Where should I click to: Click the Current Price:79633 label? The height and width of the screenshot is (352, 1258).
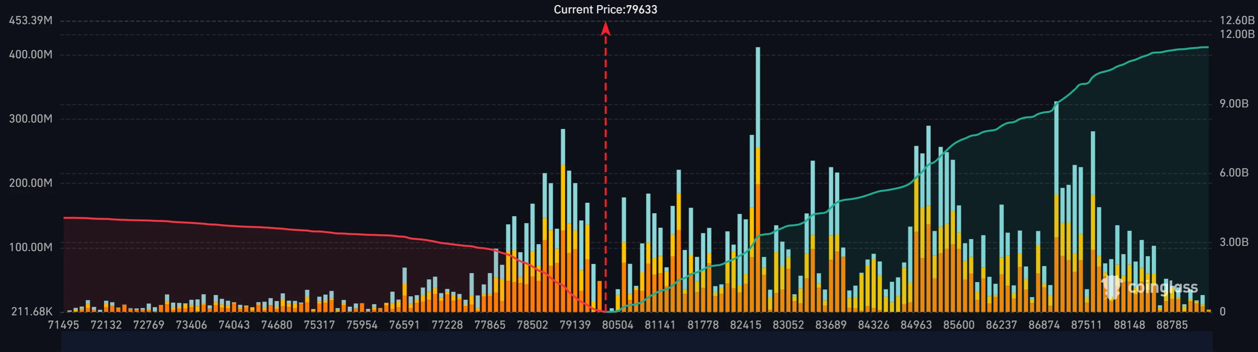coord(605,9)
